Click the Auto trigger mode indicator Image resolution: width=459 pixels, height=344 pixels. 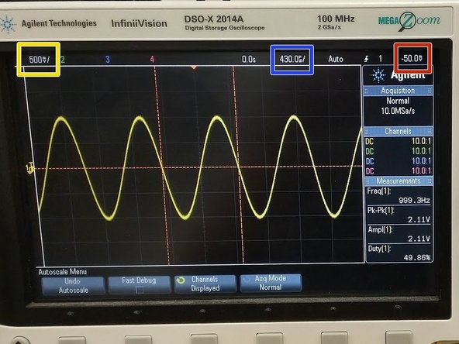(x=336, y=59)
